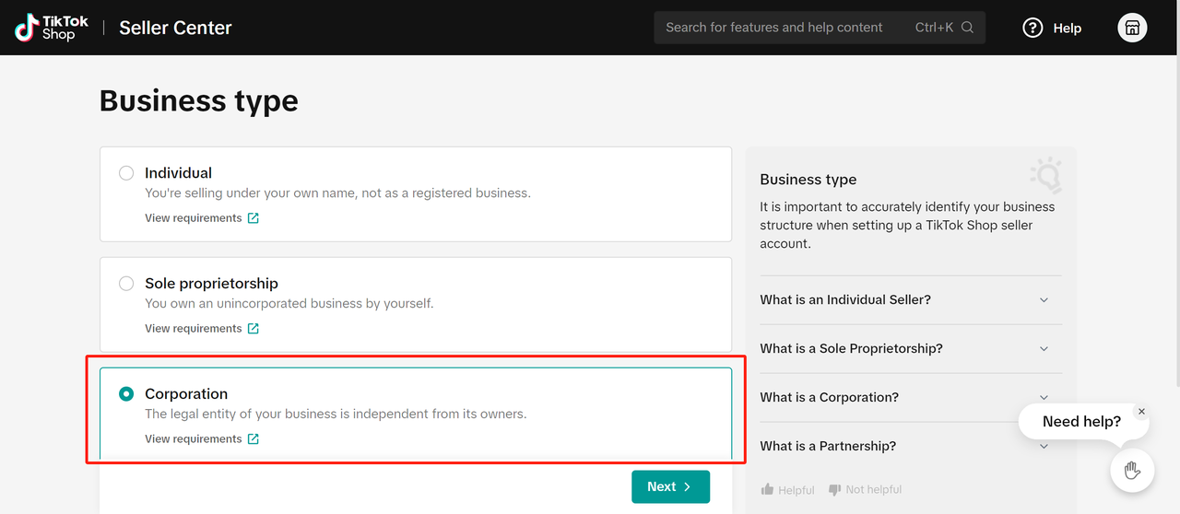Click the Helpful thumbs-up icon
The width and height of the screenshot is (1180, 514).
[767, 489]
